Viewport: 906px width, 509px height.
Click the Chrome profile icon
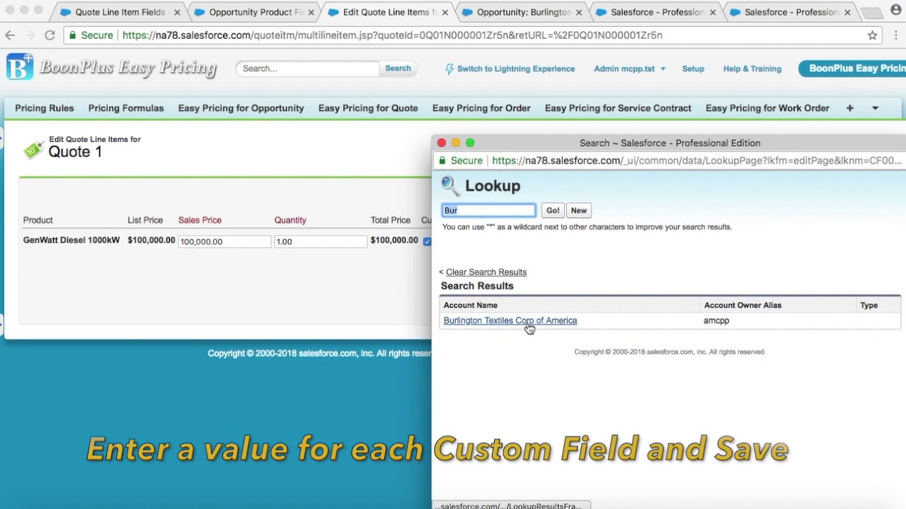click(x=896, y=11)
